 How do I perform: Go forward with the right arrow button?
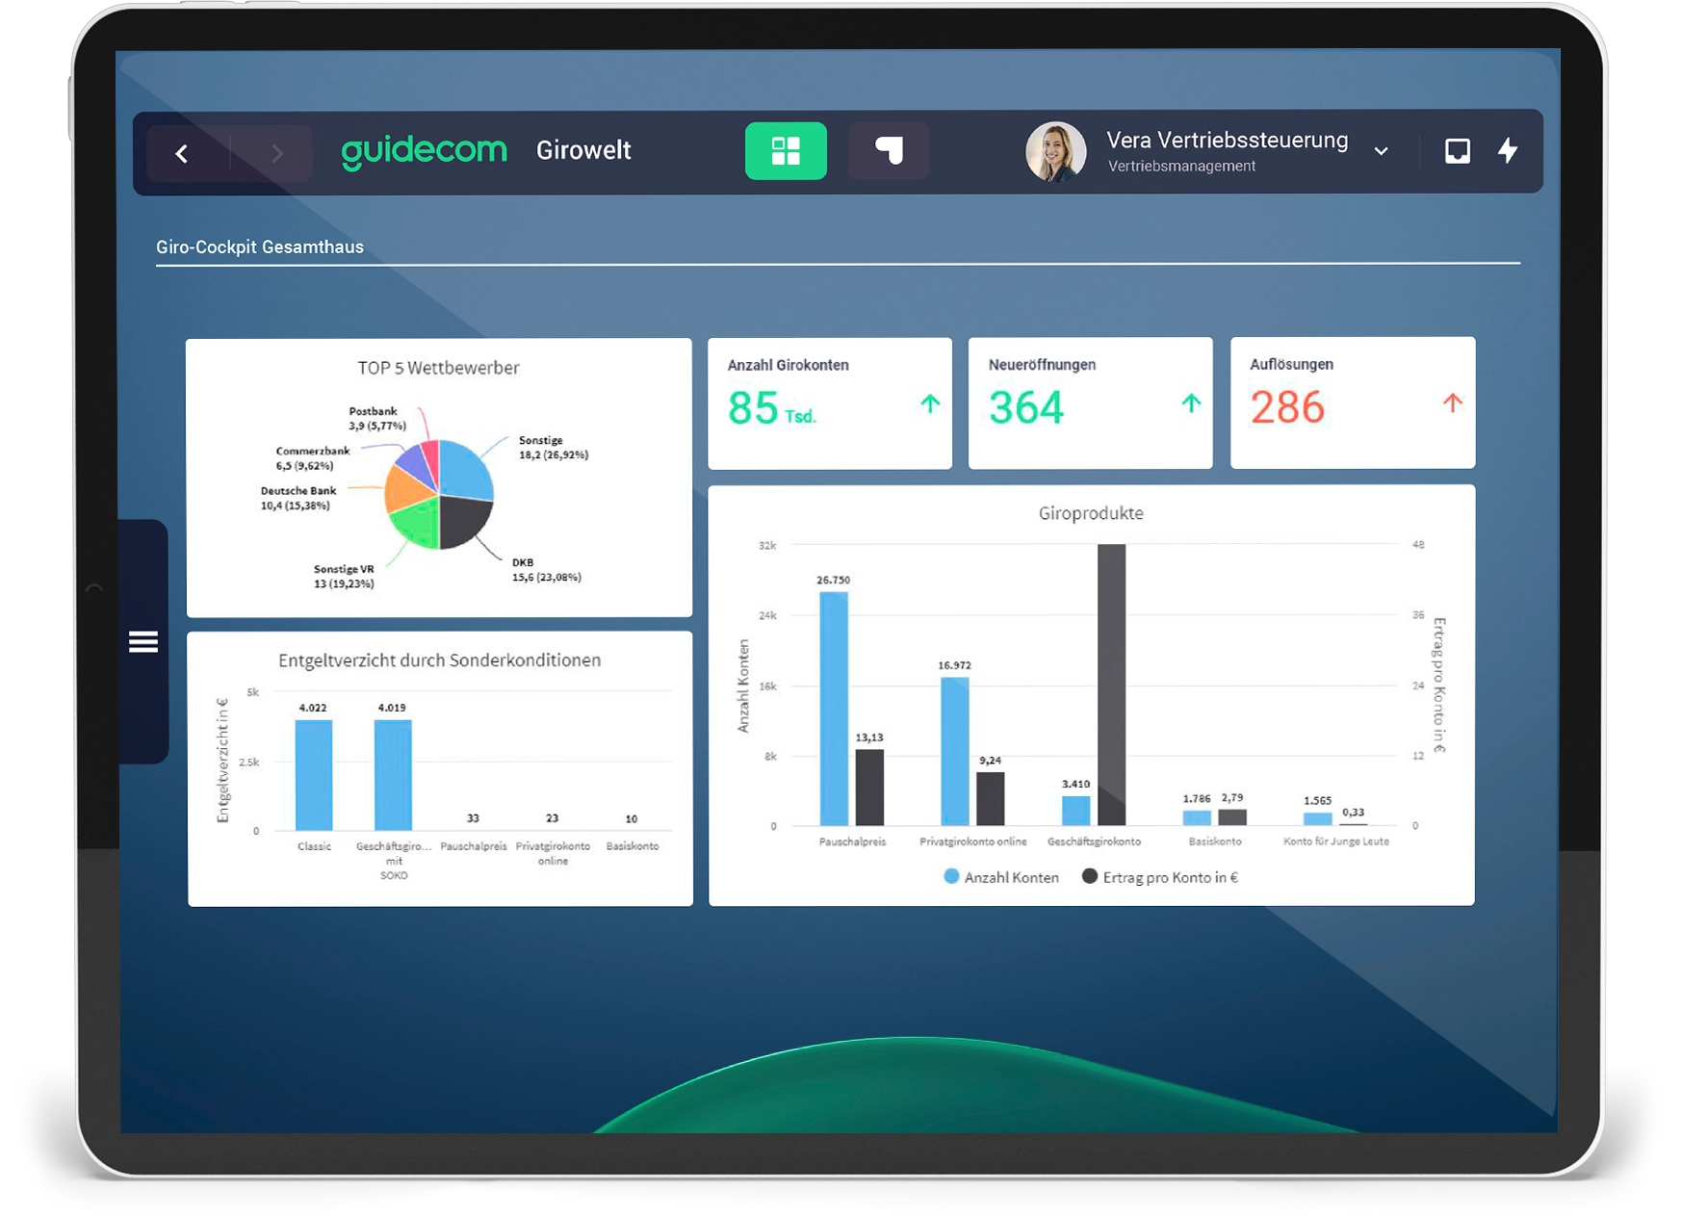click(x=276, y=153)
